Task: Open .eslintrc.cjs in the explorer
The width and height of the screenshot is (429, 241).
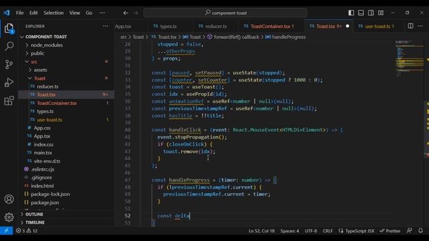Action: coord(42,169)
